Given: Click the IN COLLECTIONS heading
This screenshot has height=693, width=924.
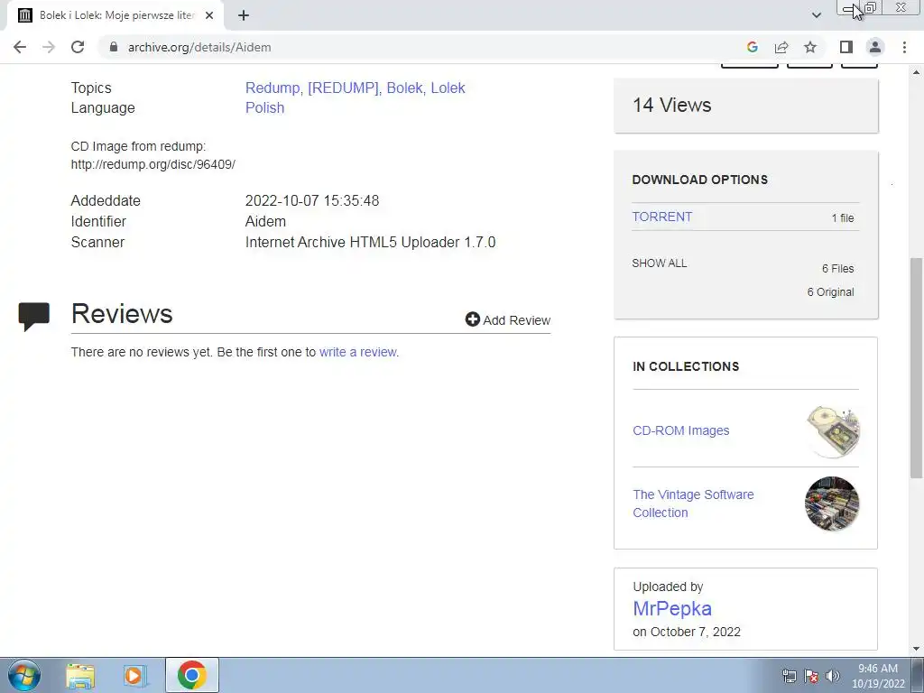Looking at the screenshot, I should 686,366.
